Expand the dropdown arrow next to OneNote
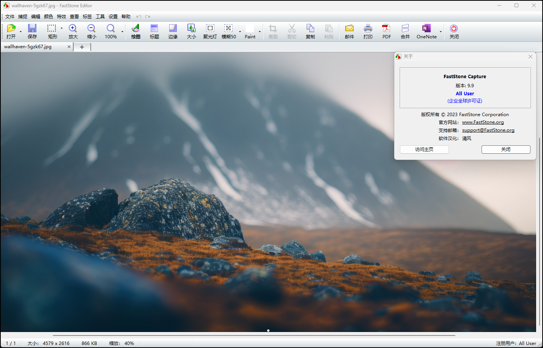The width and height of the screenshot is (543, 348). click(x=441, y=31)
